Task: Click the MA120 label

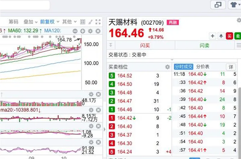Action: point(52,31)
